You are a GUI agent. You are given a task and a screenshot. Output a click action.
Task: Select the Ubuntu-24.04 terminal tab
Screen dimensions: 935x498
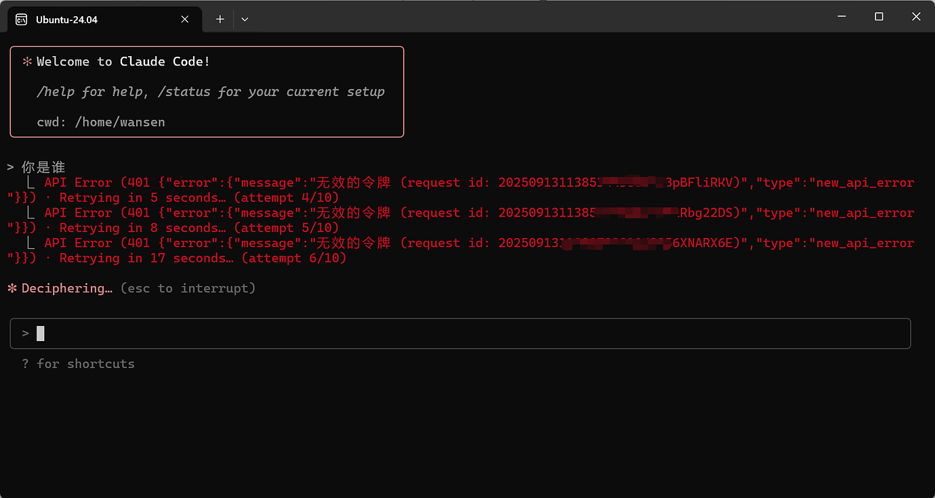click(104, 19)
